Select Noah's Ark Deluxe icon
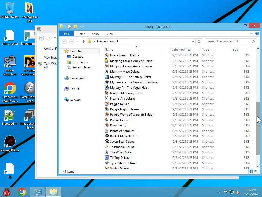Viewport: 262px width, 197px height. (107, 98)
